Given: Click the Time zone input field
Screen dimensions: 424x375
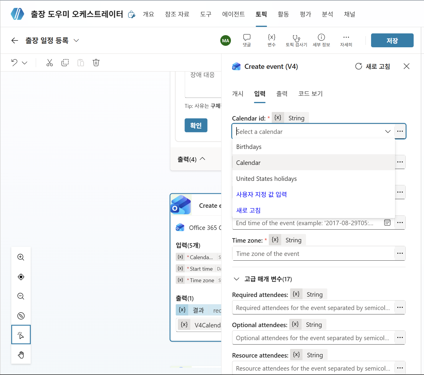Looking at the screenshot, I should pyautogui.click(x=313, y=254).
